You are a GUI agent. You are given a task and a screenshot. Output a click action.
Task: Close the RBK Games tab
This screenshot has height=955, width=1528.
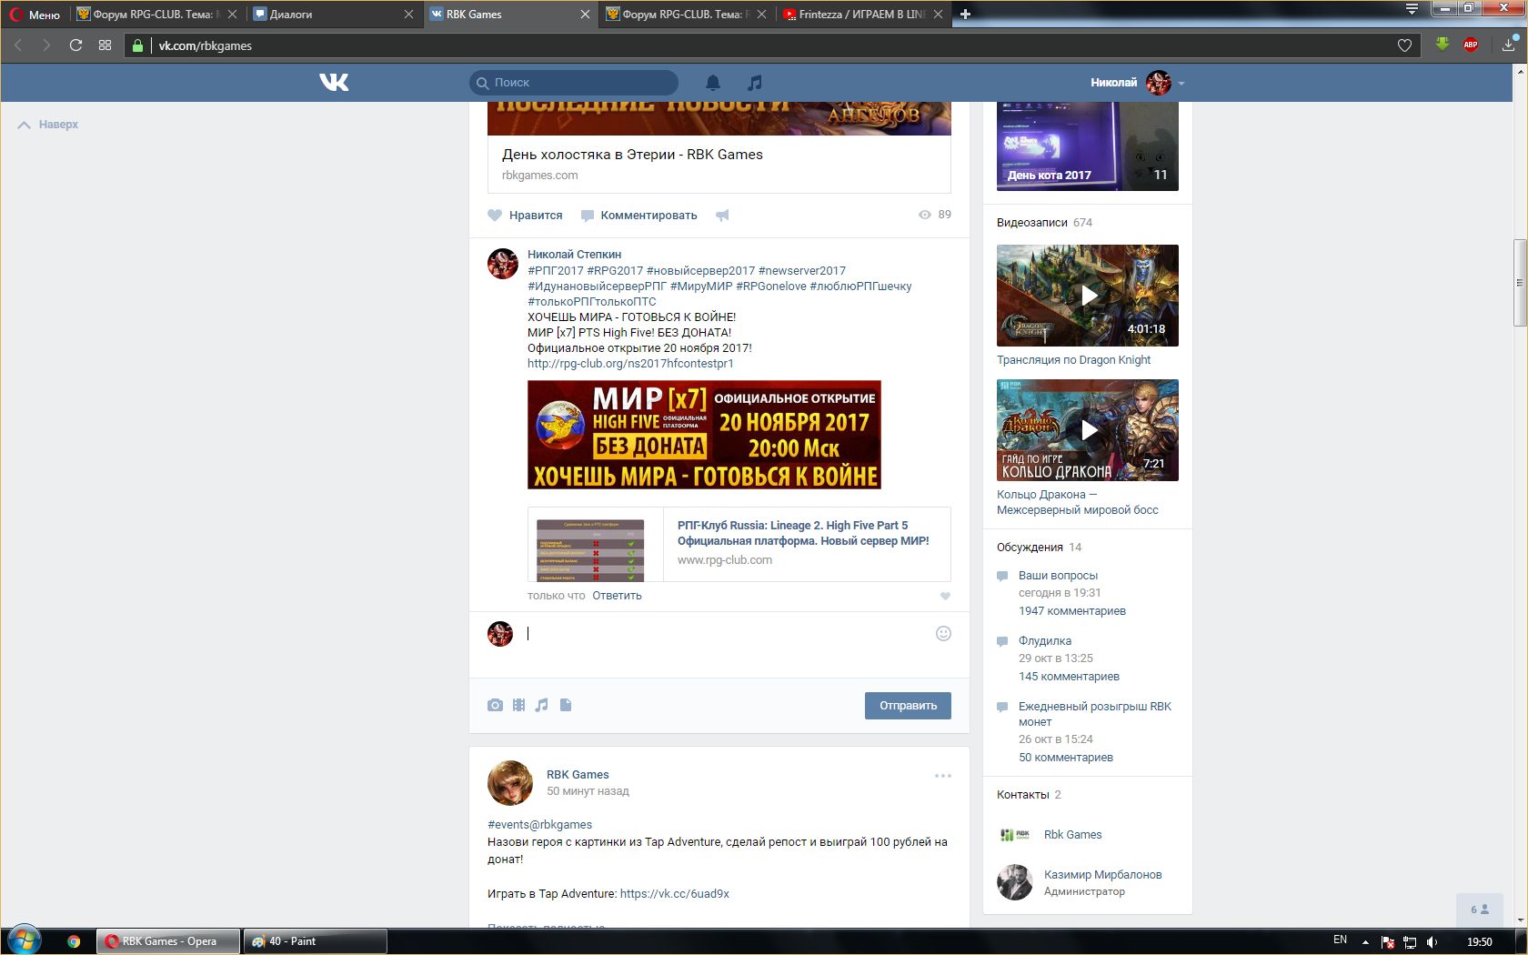[585, 15]
